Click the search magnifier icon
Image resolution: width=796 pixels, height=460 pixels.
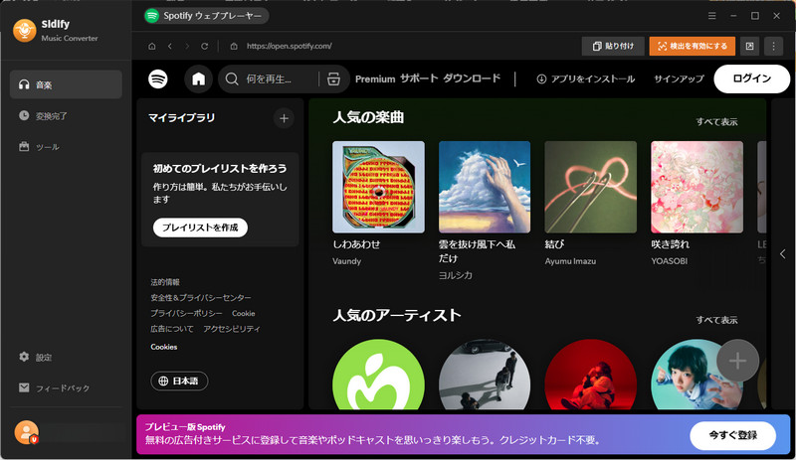click(x=232, y=79)
